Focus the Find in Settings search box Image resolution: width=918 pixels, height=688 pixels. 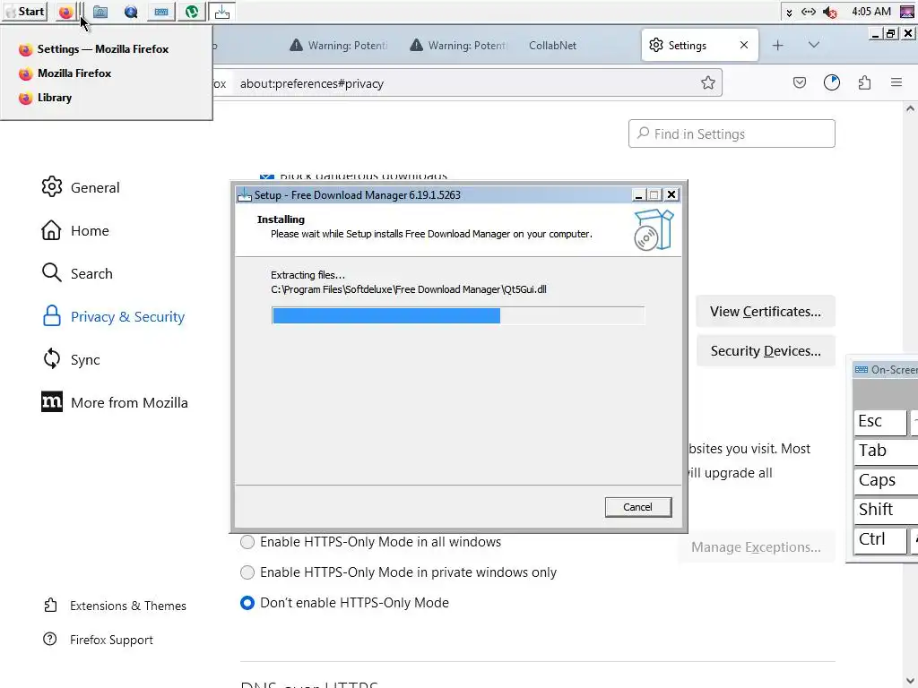[732, 134]
